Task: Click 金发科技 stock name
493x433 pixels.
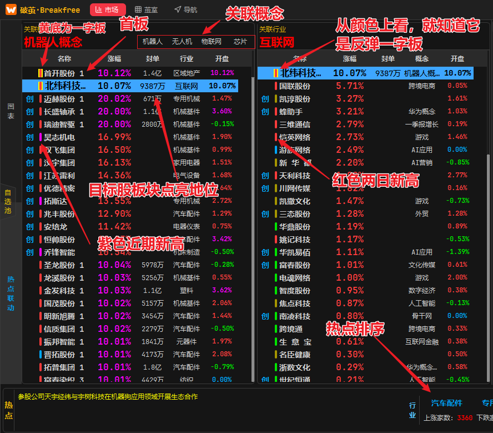Action: (59, 291)
